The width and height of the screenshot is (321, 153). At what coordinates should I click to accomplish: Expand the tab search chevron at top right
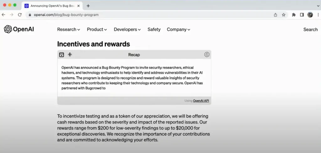click(318, 6)
